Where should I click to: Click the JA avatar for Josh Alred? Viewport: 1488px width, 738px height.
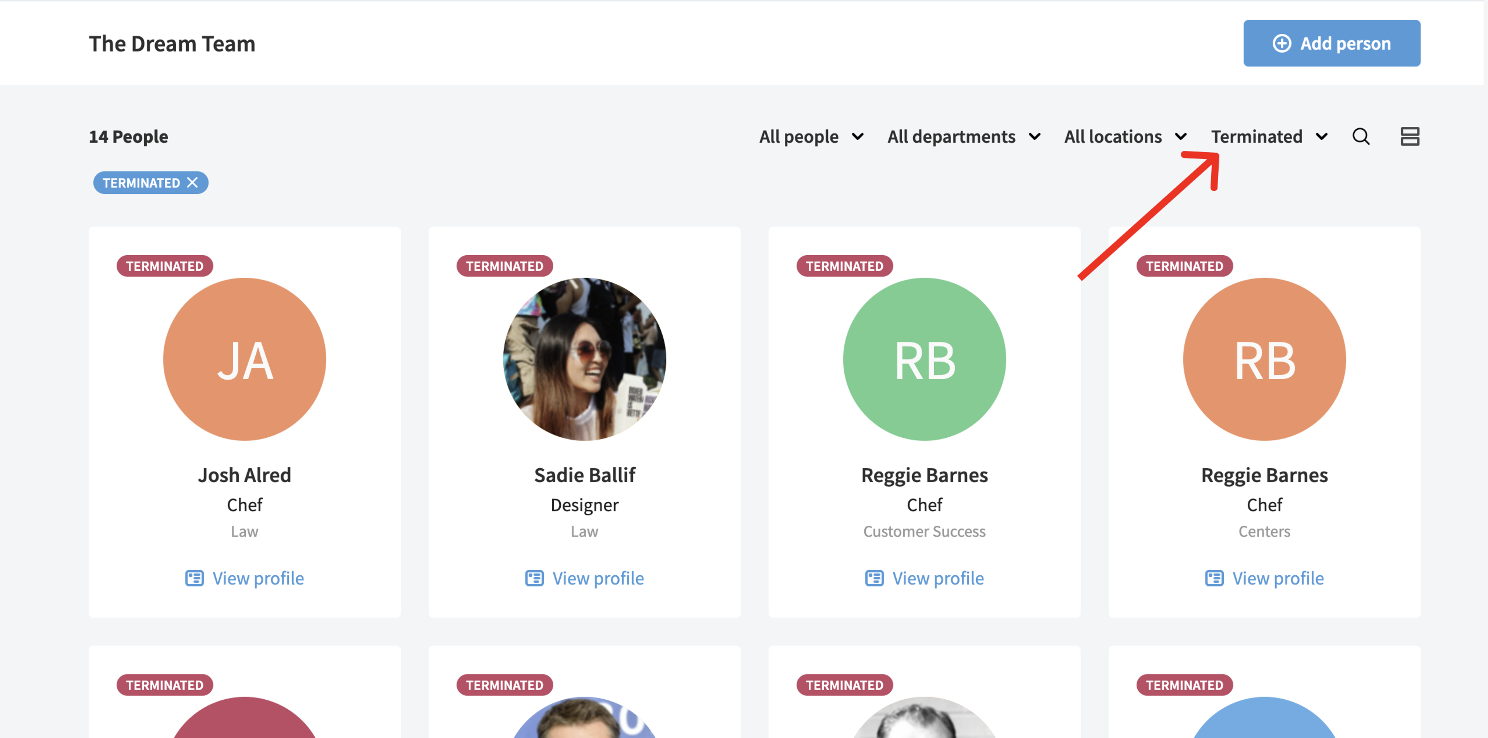coord(245,359)
